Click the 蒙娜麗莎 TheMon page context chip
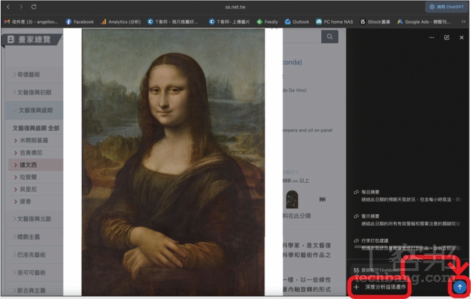This screenshot has height=299, width=471. (377, 270)
